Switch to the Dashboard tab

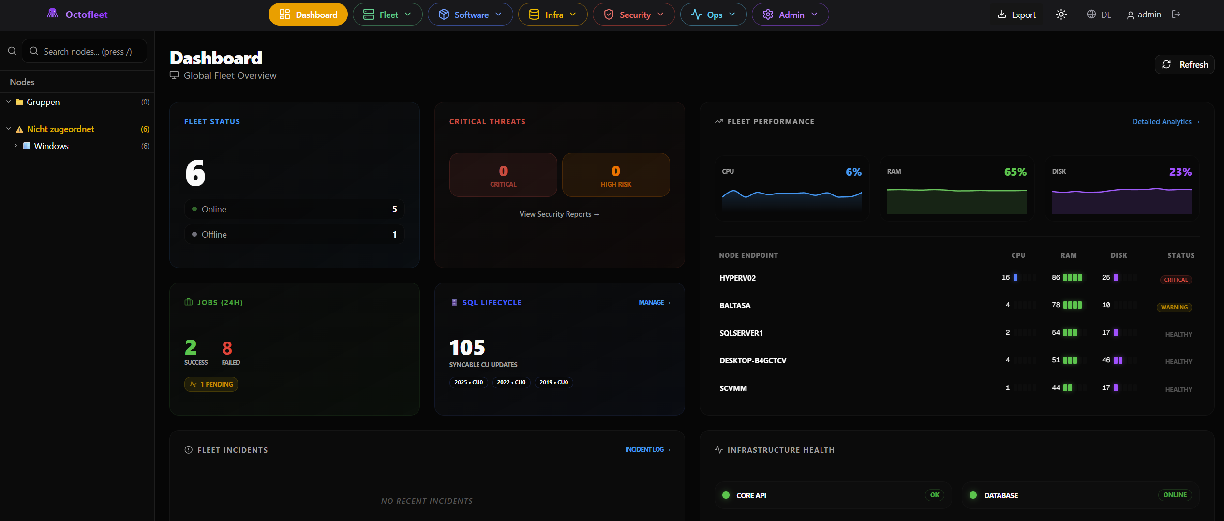tap(308, 14)
